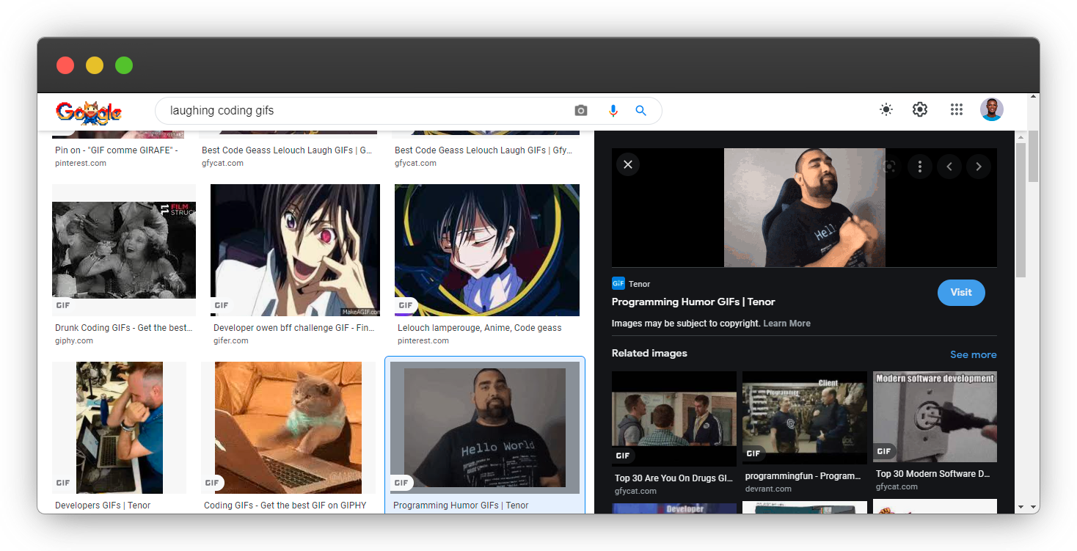Image resolution: width=1077 pixels, height=551 pixels.
Task: Click the red close window button
Action: (x=65, y=65)
